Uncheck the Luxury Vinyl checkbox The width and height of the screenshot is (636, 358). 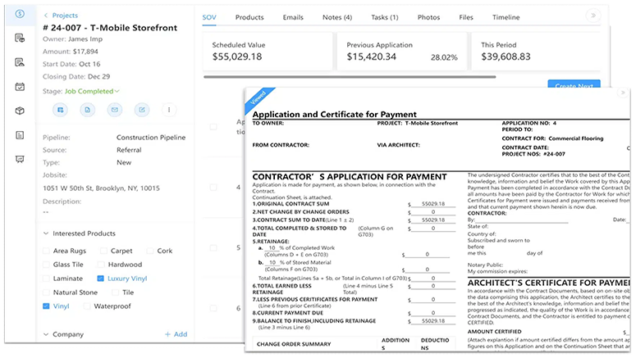[102, 279]
